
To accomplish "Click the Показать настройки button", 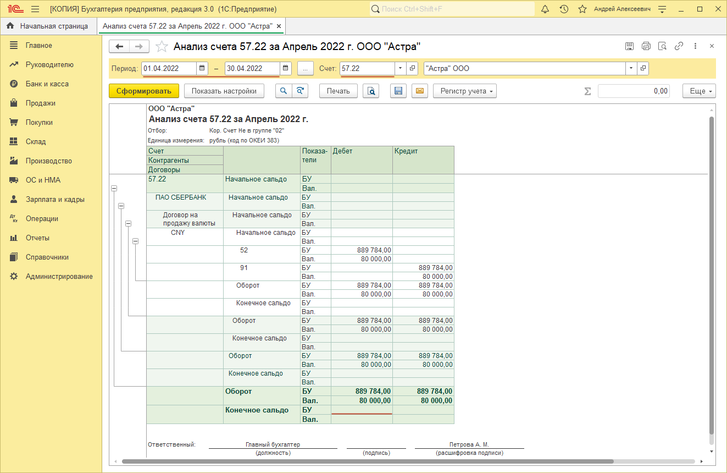I will click(224, 91).
